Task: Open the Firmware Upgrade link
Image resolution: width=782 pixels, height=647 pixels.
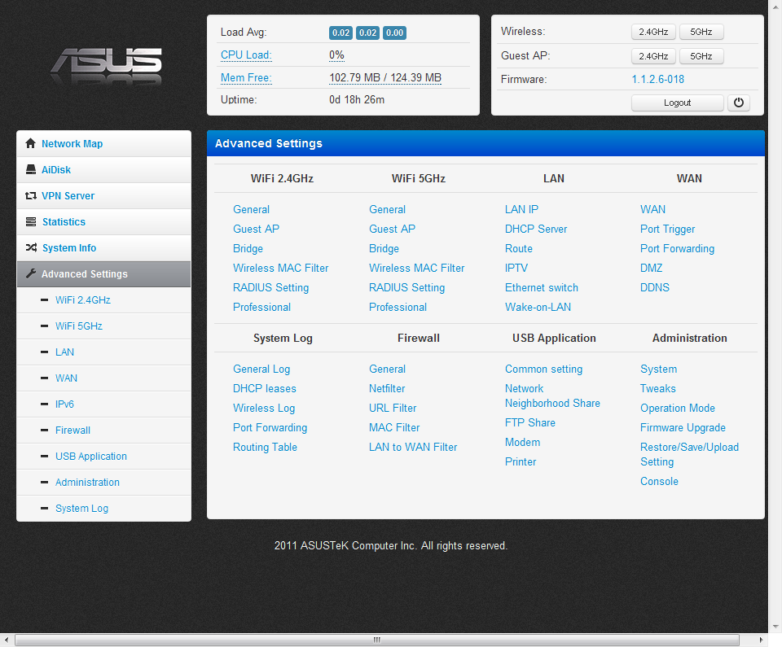Action: point(683,428)
